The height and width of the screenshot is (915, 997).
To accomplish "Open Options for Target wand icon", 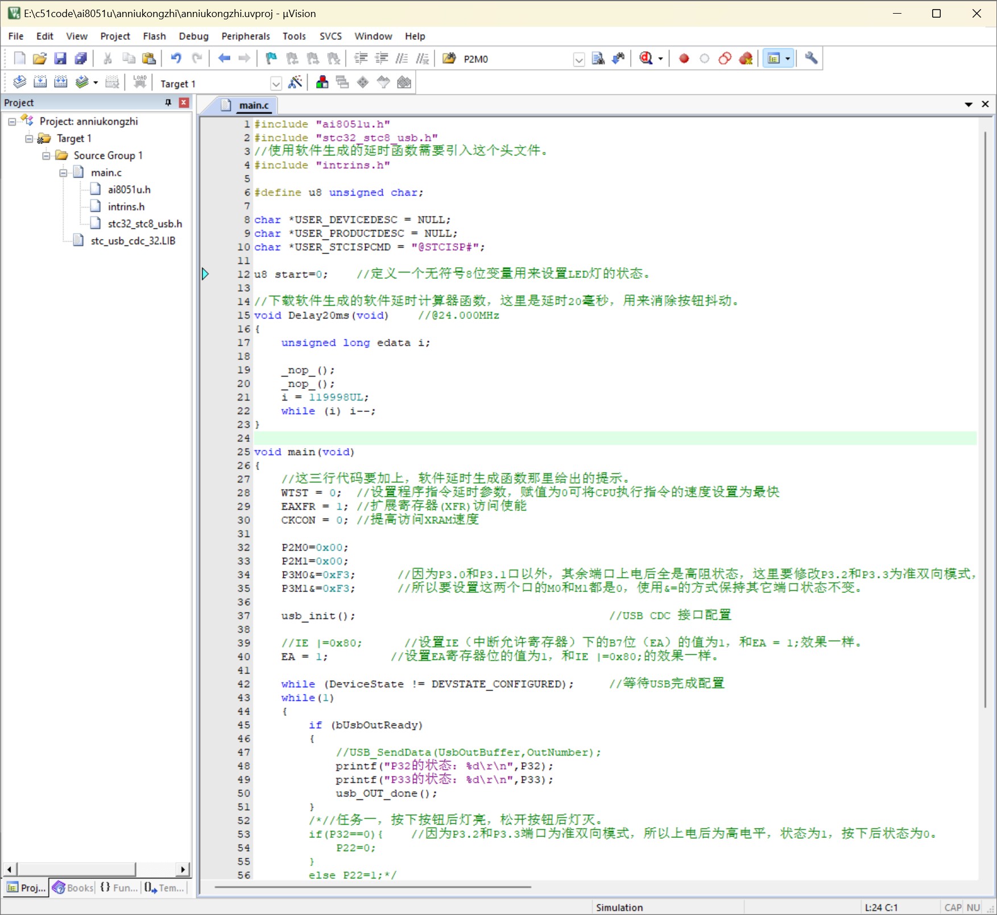I will (295, 83).
